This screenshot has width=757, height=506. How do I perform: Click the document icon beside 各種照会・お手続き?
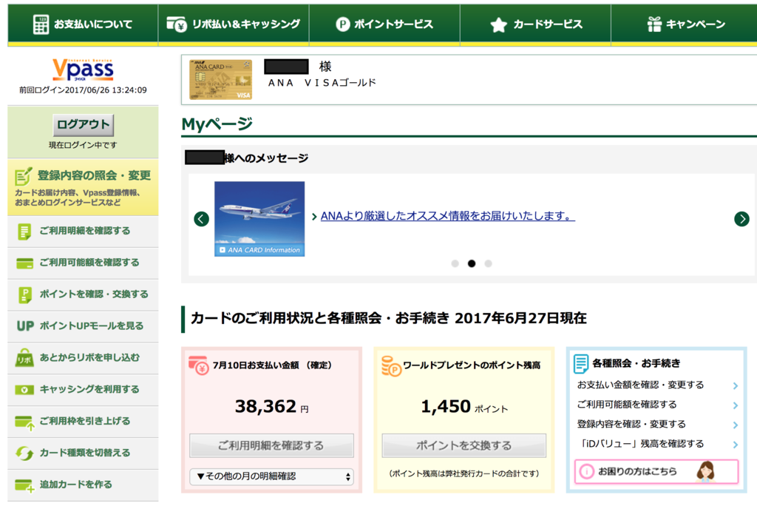[x=581, y=364]
